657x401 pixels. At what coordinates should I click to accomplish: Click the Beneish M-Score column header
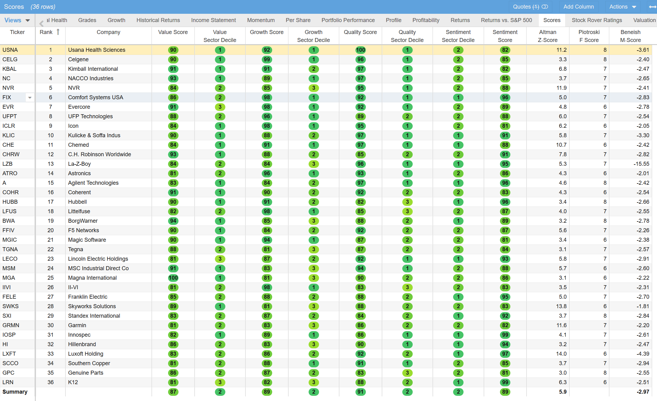630,36
